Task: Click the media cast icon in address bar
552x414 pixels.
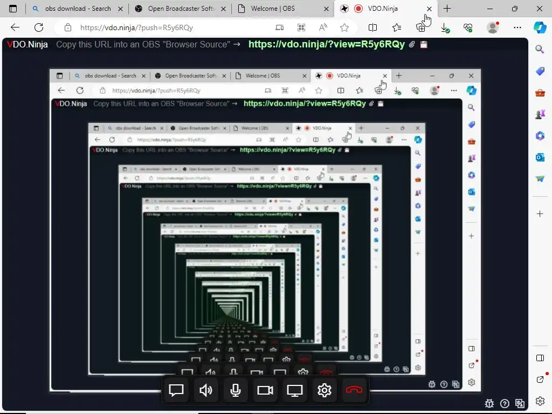Action: click(280, 27)
